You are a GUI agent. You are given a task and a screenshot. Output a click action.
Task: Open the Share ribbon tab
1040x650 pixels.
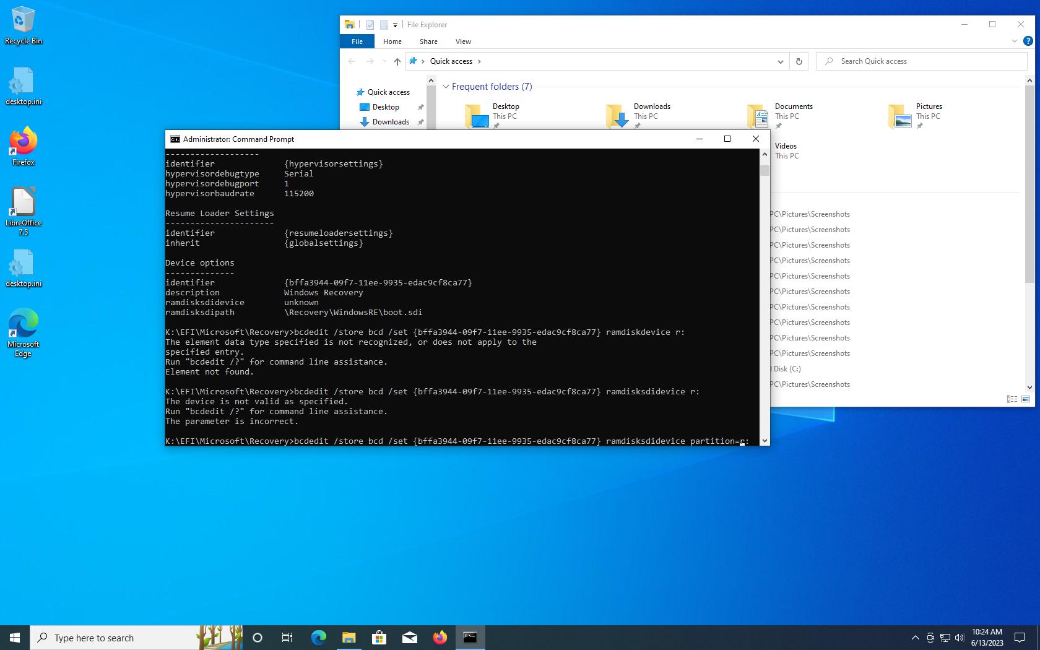pyautogui.click(x=428, y=41)
